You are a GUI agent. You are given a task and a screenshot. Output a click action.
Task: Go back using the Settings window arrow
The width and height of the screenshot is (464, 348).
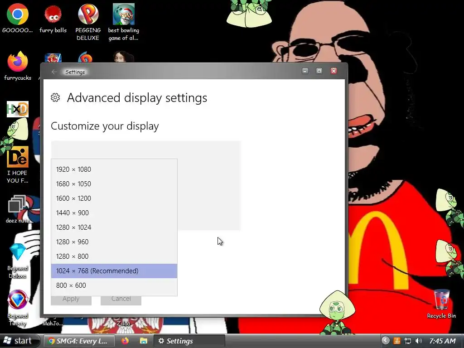pyautogui.click(x=54, y=72)
